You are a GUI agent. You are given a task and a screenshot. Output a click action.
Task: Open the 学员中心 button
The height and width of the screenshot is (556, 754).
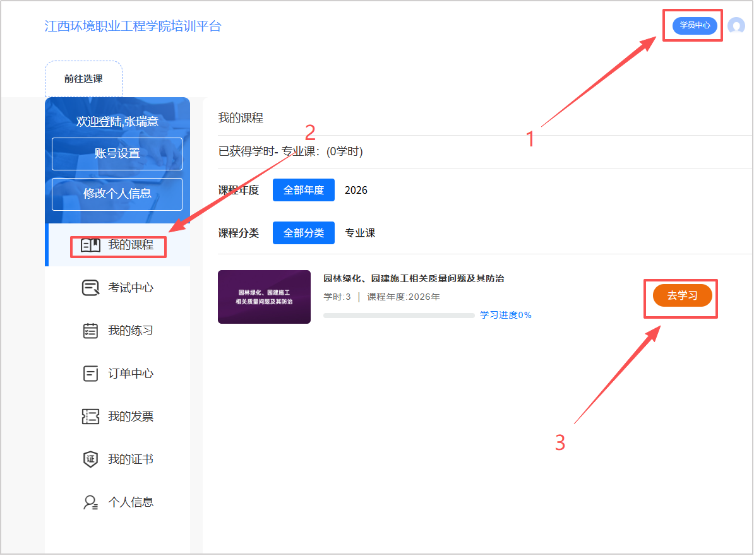695,25
